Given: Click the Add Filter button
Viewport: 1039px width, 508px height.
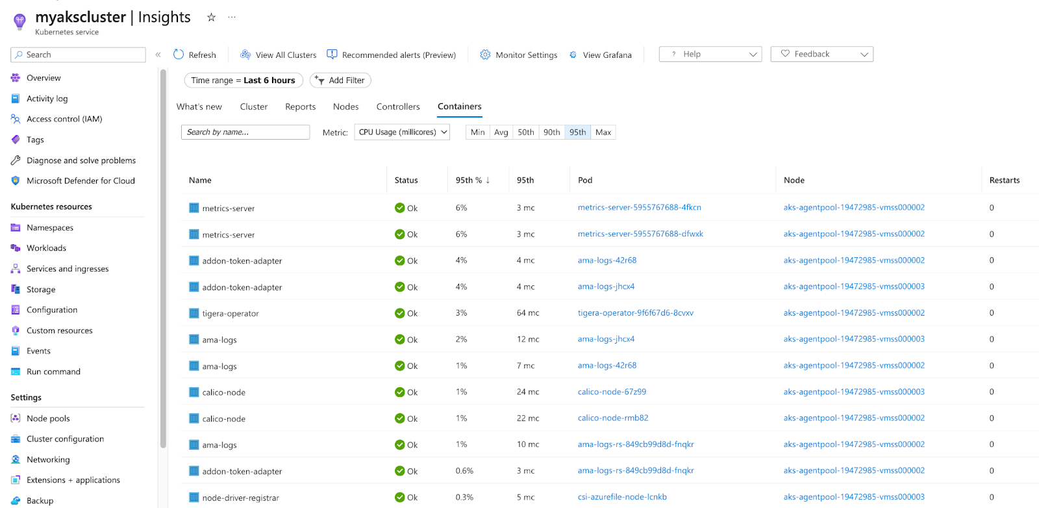Looking at the screenshot, I should pos(340,81).
